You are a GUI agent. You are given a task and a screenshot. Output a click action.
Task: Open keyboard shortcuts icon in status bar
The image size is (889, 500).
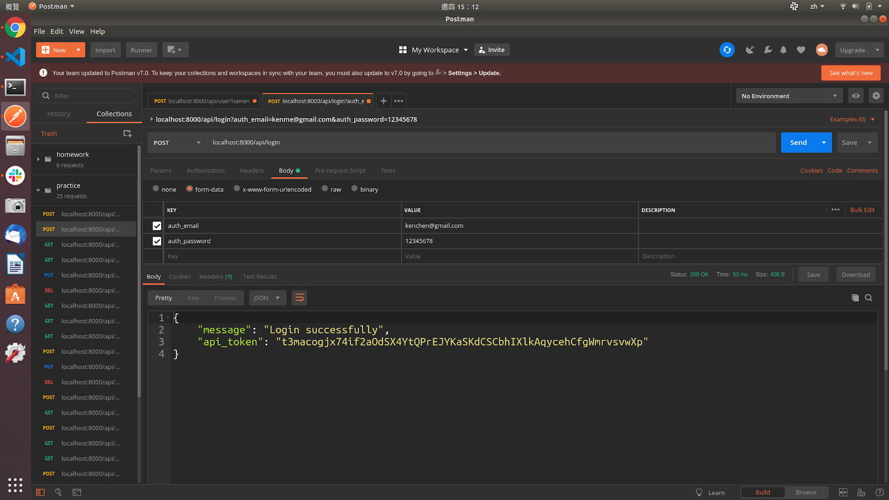click(861, 492)
